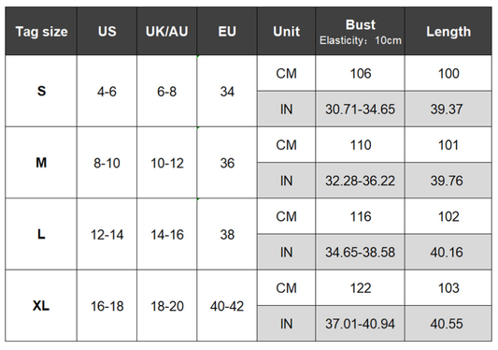Image resolution: width=498 pixels, height=350 pixels.
Task: Select bust inches 32.28-36.22 cell
Action: pos(361,181)
